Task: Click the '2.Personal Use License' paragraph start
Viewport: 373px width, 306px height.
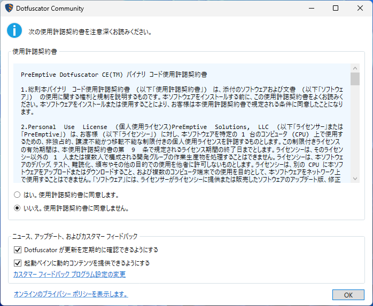Action: 64,127
